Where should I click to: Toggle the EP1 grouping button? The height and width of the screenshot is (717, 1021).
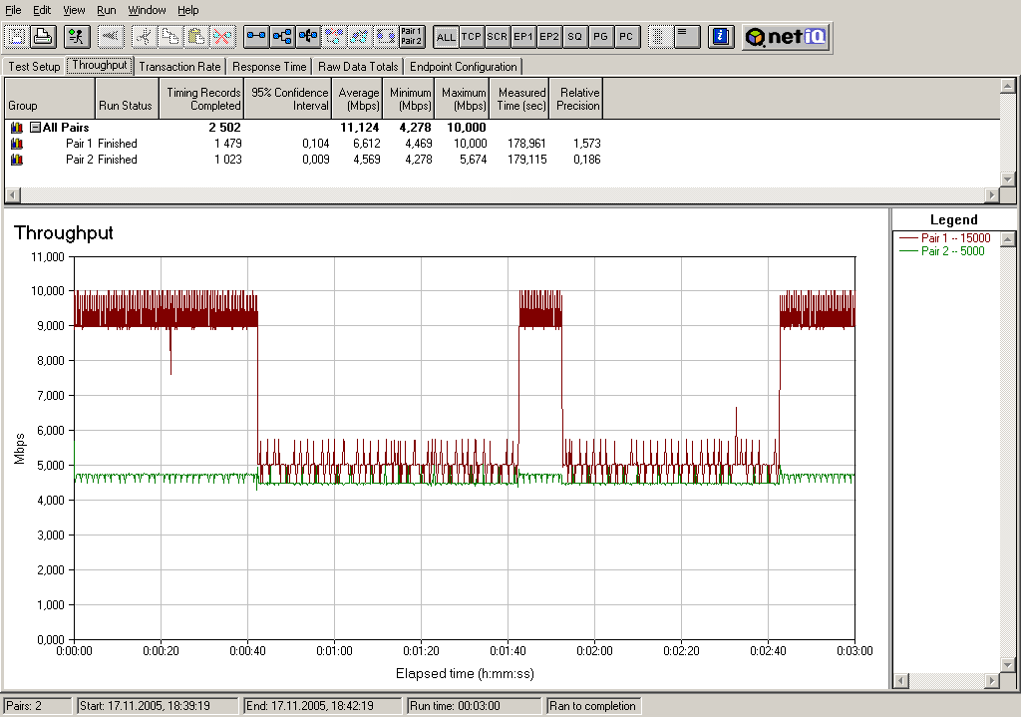pyautogui.click(x=523, y=37)
